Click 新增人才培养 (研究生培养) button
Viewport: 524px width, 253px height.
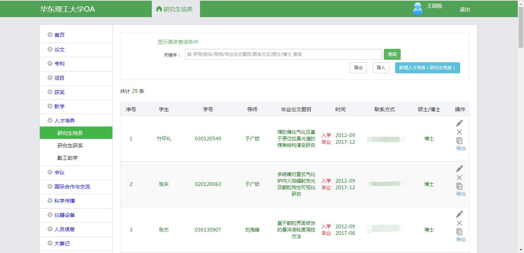coord(427,68)
